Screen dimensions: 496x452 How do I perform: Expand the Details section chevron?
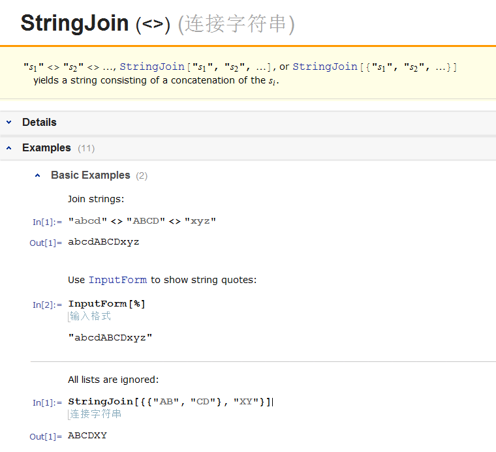point(9,123)
